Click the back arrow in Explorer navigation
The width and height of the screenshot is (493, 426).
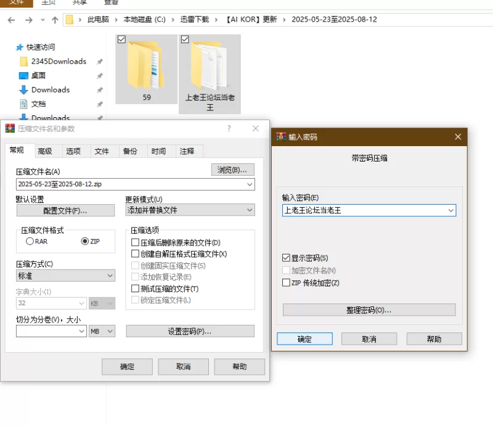(x=11, y=20)
